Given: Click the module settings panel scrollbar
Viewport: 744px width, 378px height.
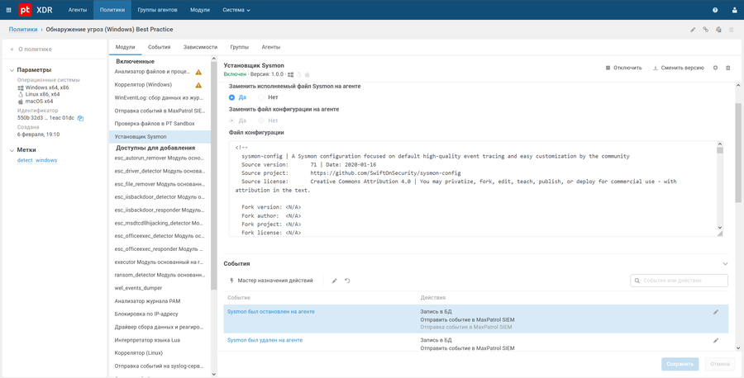Looking at the screenshot, I should (738, 152).
